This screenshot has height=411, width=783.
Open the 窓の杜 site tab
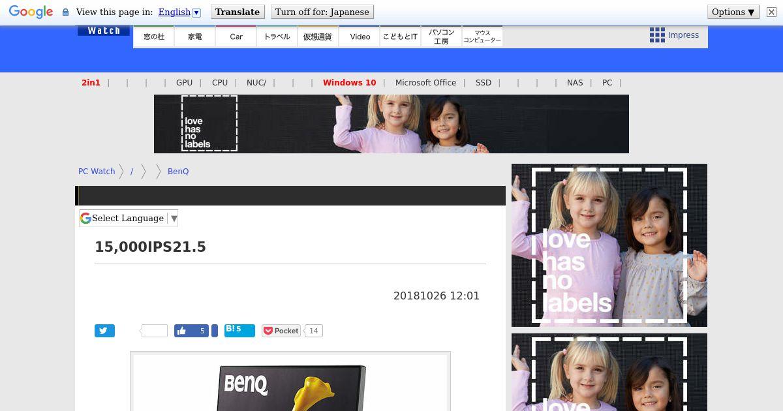click(154, 37)
